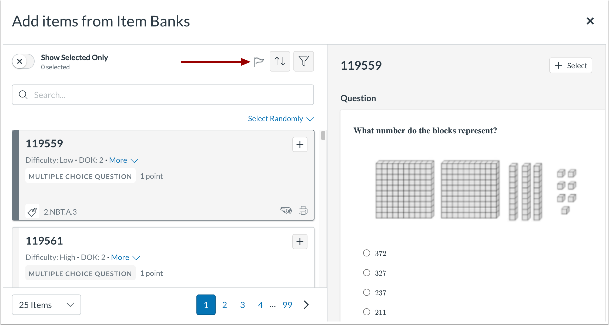Click the print icon on item 119559
The width and height of the screenshot is (609, 325).
click(303, 210)
